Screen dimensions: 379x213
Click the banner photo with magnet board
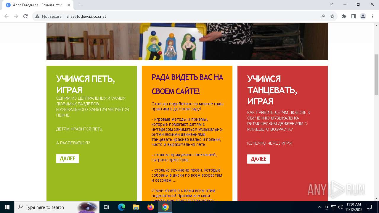(187, 41)
